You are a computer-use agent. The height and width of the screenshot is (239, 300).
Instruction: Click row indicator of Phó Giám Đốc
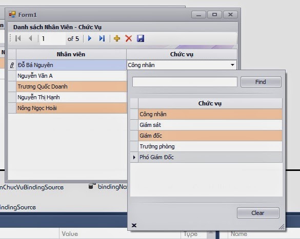(134, 157)
